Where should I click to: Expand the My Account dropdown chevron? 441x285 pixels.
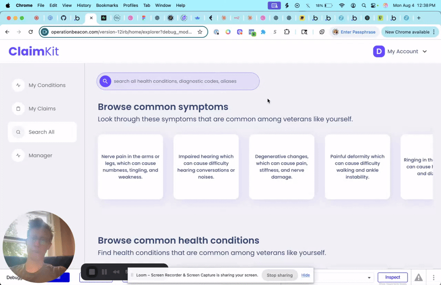(425, 52)
